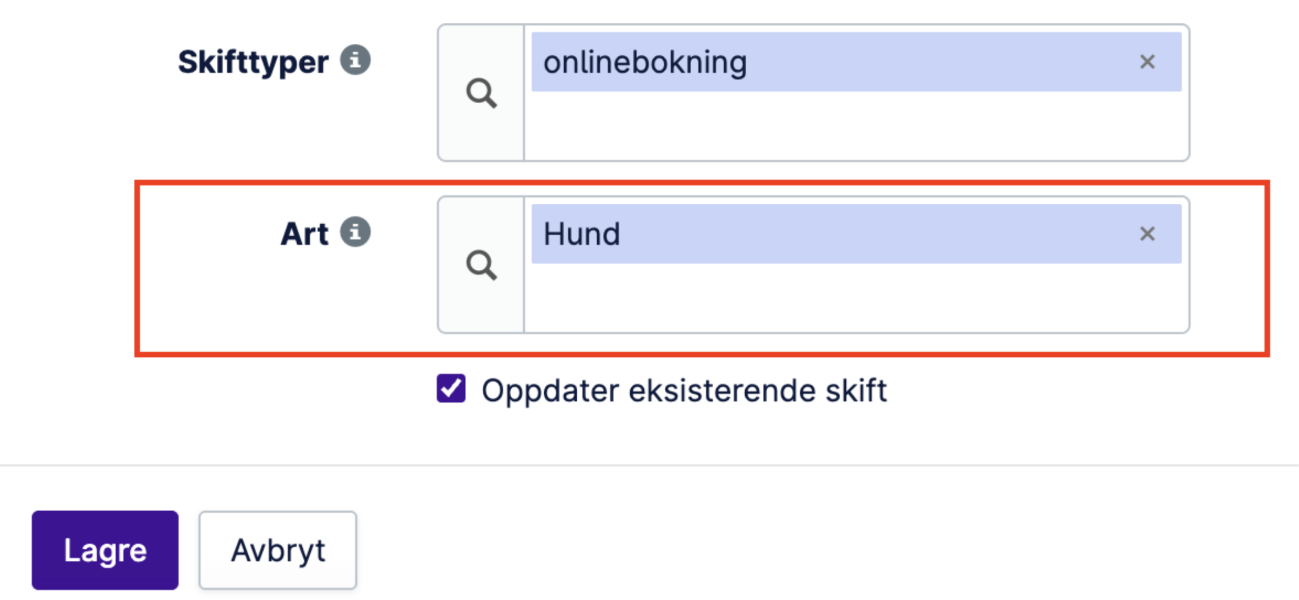
Task: Click the Skifttyper search magnifier icon
Action: point(481,93)
